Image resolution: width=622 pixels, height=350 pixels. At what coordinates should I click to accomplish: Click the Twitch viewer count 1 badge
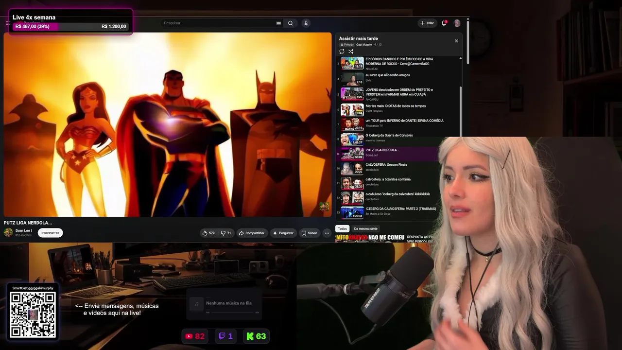coord(226,336)
